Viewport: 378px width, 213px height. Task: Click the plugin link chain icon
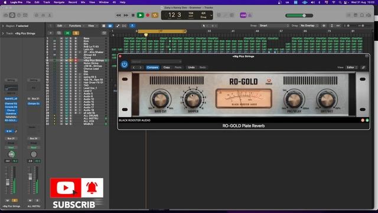click(363, 67)
